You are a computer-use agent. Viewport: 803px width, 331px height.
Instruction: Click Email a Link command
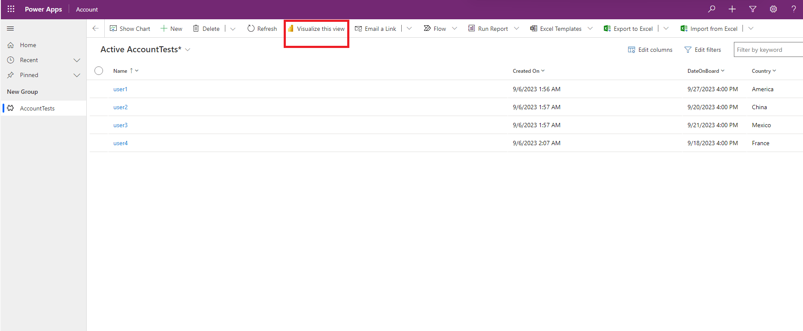coord(376,29)
